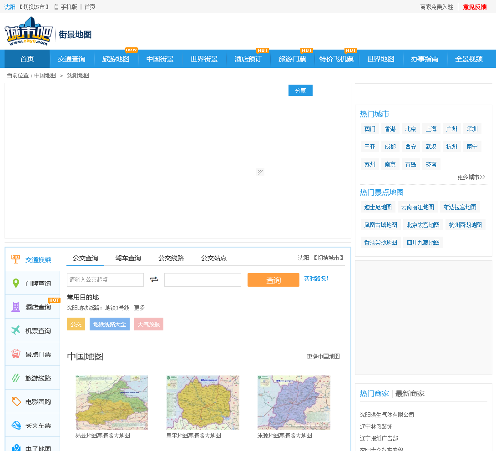
Task: Click the 地铁线路大全 blue tag
Action: 109,324
